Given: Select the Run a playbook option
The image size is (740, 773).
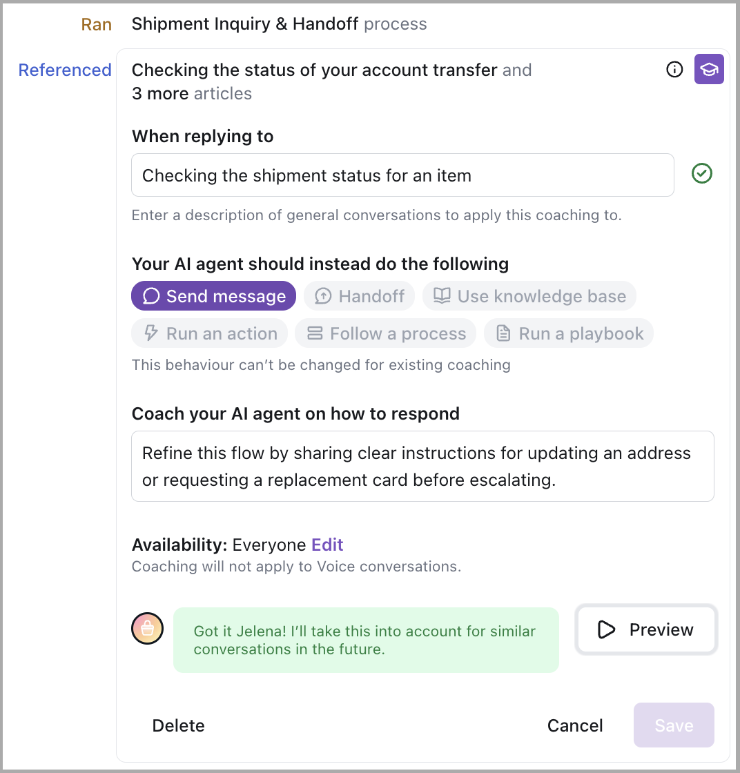Looking at the screenshot, I should click(569, 333).
